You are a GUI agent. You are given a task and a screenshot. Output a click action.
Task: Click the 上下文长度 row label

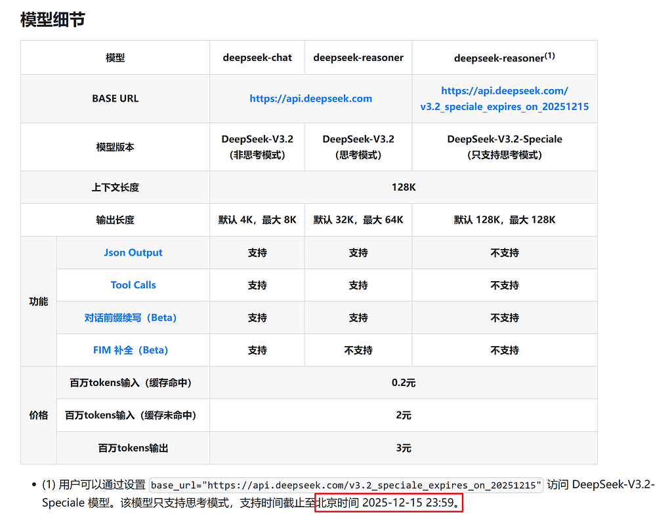[x=115, y=187]
